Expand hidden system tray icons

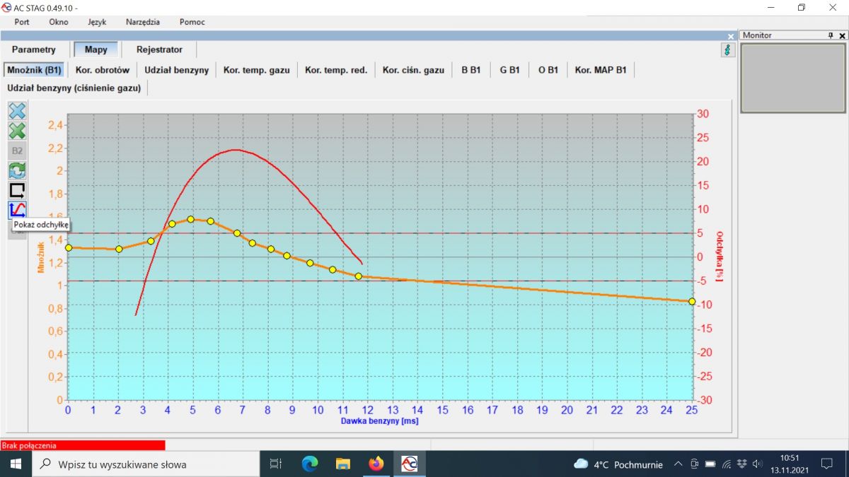pos(678,464)
